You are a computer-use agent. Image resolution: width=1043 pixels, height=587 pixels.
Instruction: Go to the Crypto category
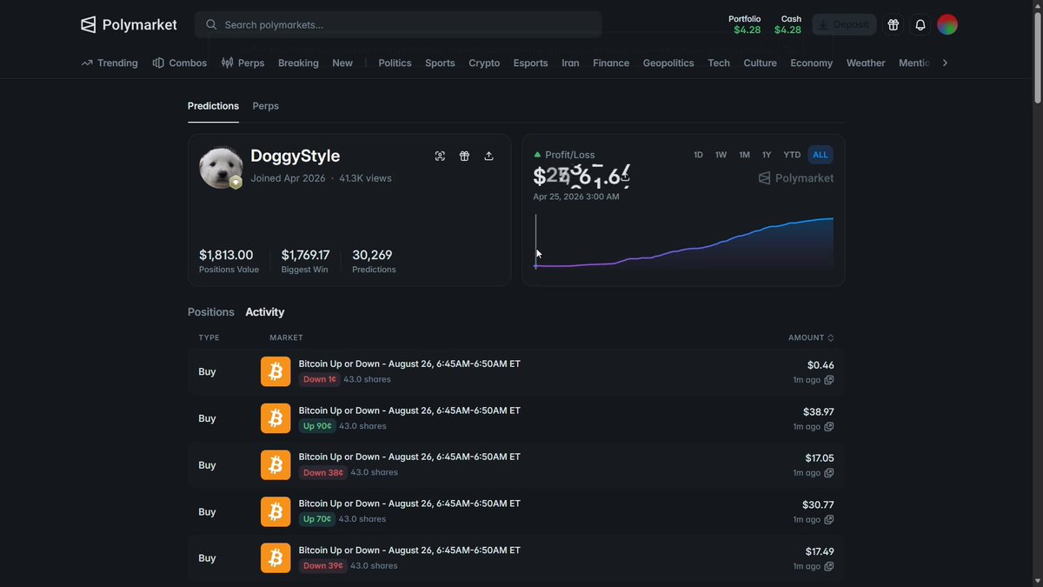coord(484,63)
